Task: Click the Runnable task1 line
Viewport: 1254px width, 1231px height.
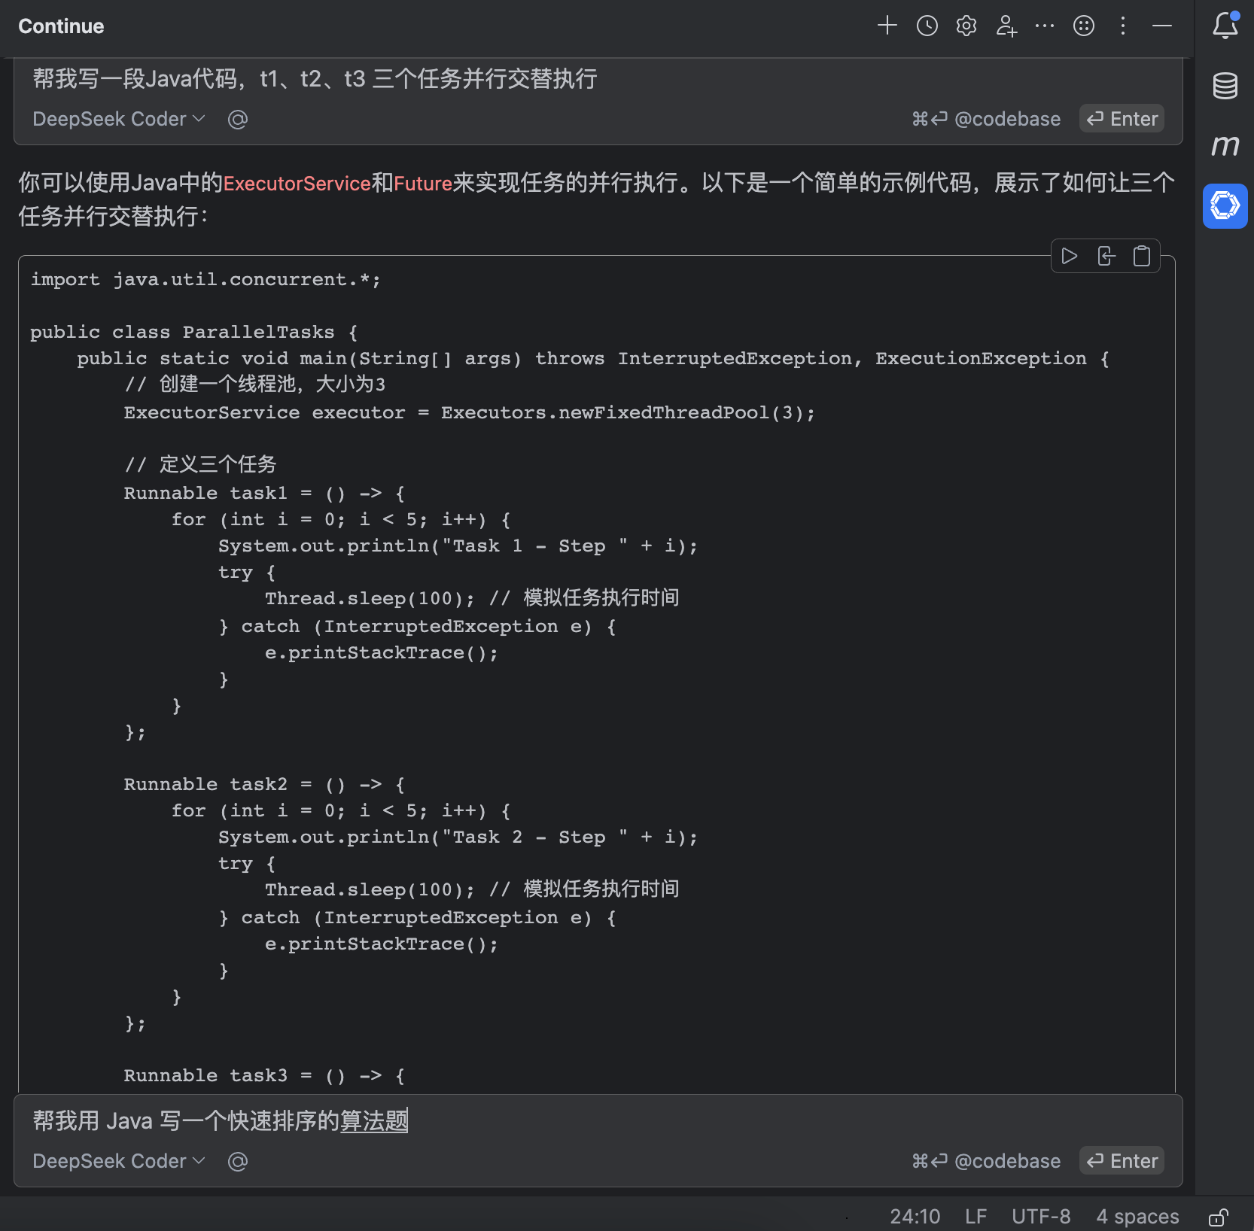Action: click(x=264, y=493)
